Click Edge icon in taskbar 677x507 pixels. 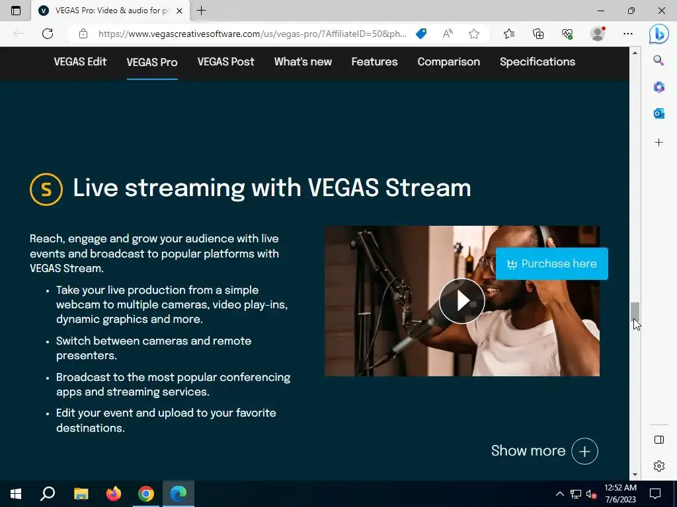[179, 494]
